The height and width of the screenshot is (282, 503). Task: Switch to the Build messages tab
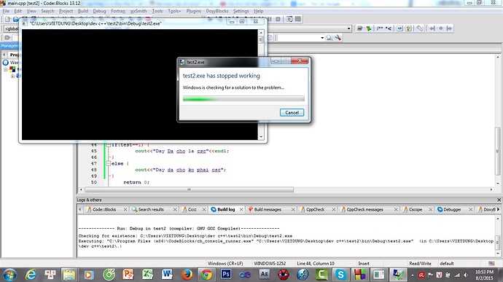click(x=268, y=209)
